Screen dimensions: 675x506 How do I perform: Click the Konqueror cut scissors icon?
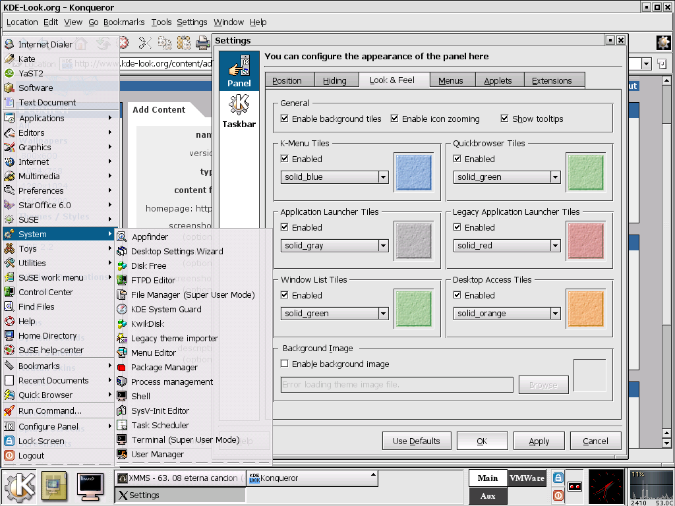(x=145, y=43)
